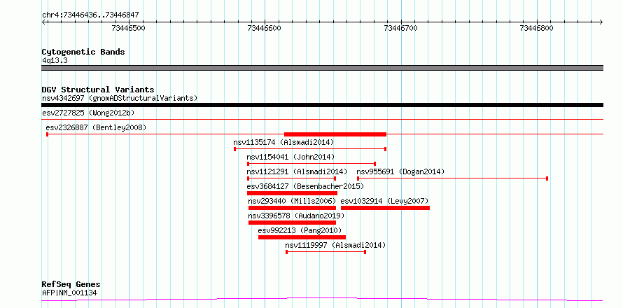The width and height of the screenshot is (623, 308).
Task: Open variant label esv2727825 (Wong2012b)
Action: pos(88,113)
